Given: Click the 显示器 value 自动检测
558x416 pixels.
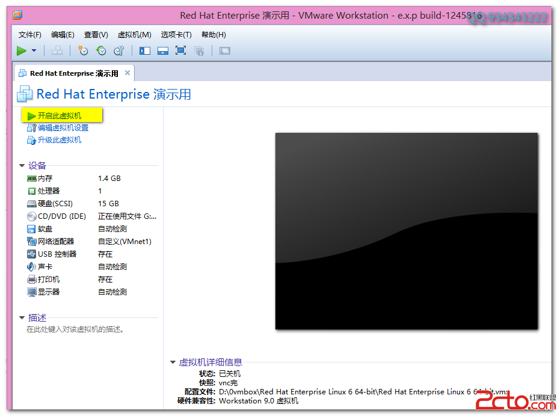Looking at the screenshot, I should point(112,292).
